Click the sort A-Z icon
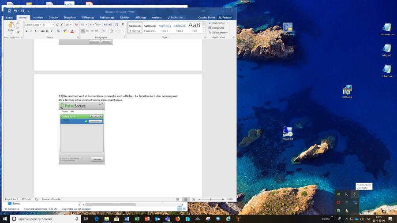 (116, 25)
